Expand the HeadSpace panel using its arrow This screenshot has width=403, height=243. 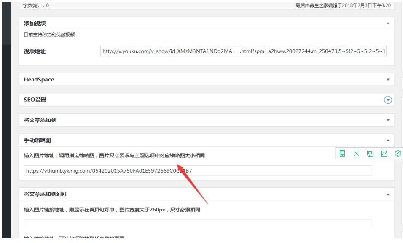[388, 80]
